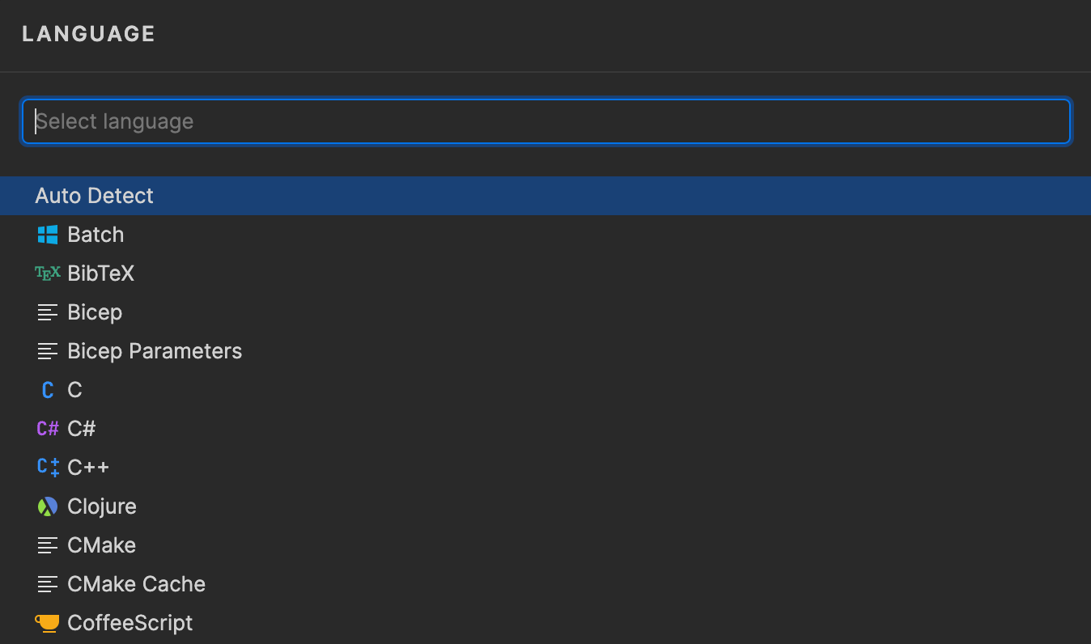Click the Bicep file icon
Screen dimensions: 1091x644
click(47, 311)
